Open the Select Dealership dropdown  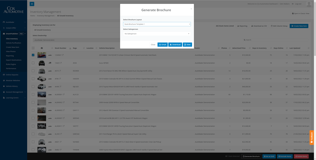pyautogui.click(x=76, y=40)
